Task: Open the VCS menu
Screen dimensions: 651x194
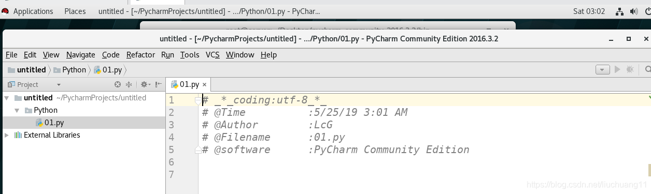Action: point(213,55)
